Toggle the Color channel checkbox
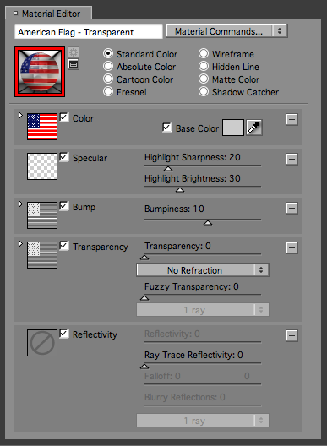Screen dimensions: 327x446 click(x=64, y=117)
